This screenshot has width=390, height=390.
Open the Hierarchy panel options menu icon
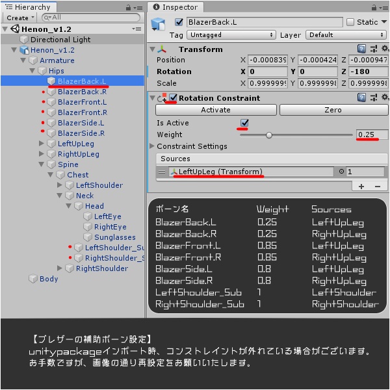pyautogui.click(x=138, y=8)
